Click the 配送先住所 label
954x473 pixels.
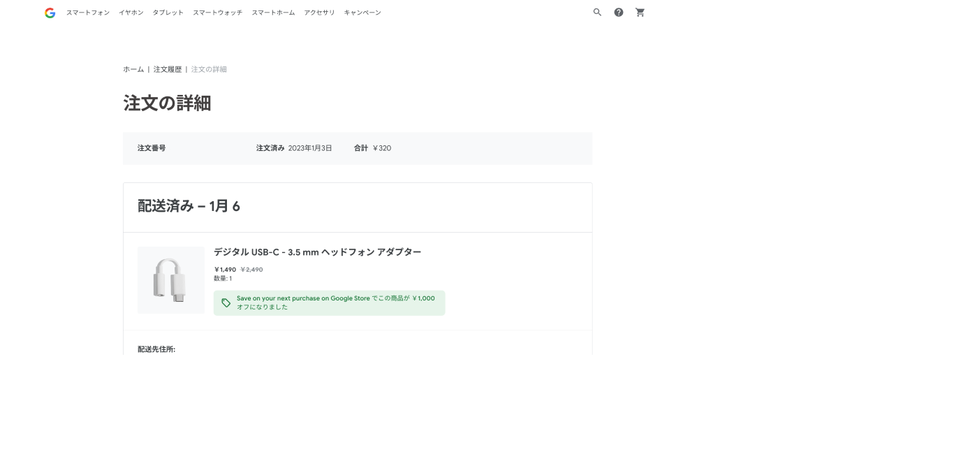click(156, 349)
